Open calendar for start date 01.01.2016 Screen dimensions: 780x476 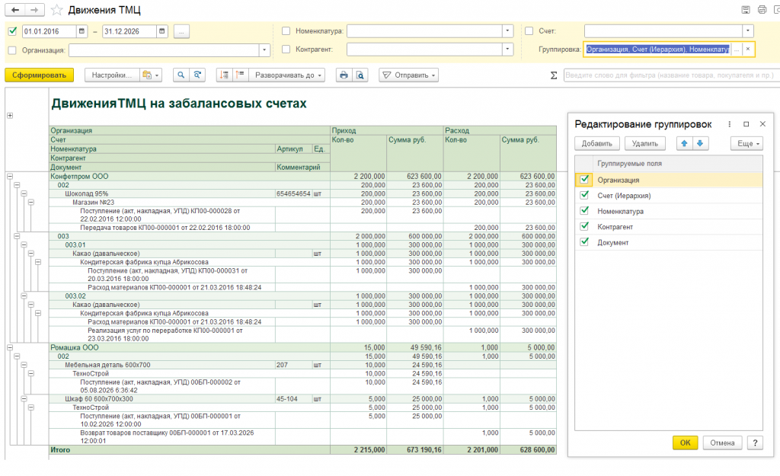click(x=82, y=31)
